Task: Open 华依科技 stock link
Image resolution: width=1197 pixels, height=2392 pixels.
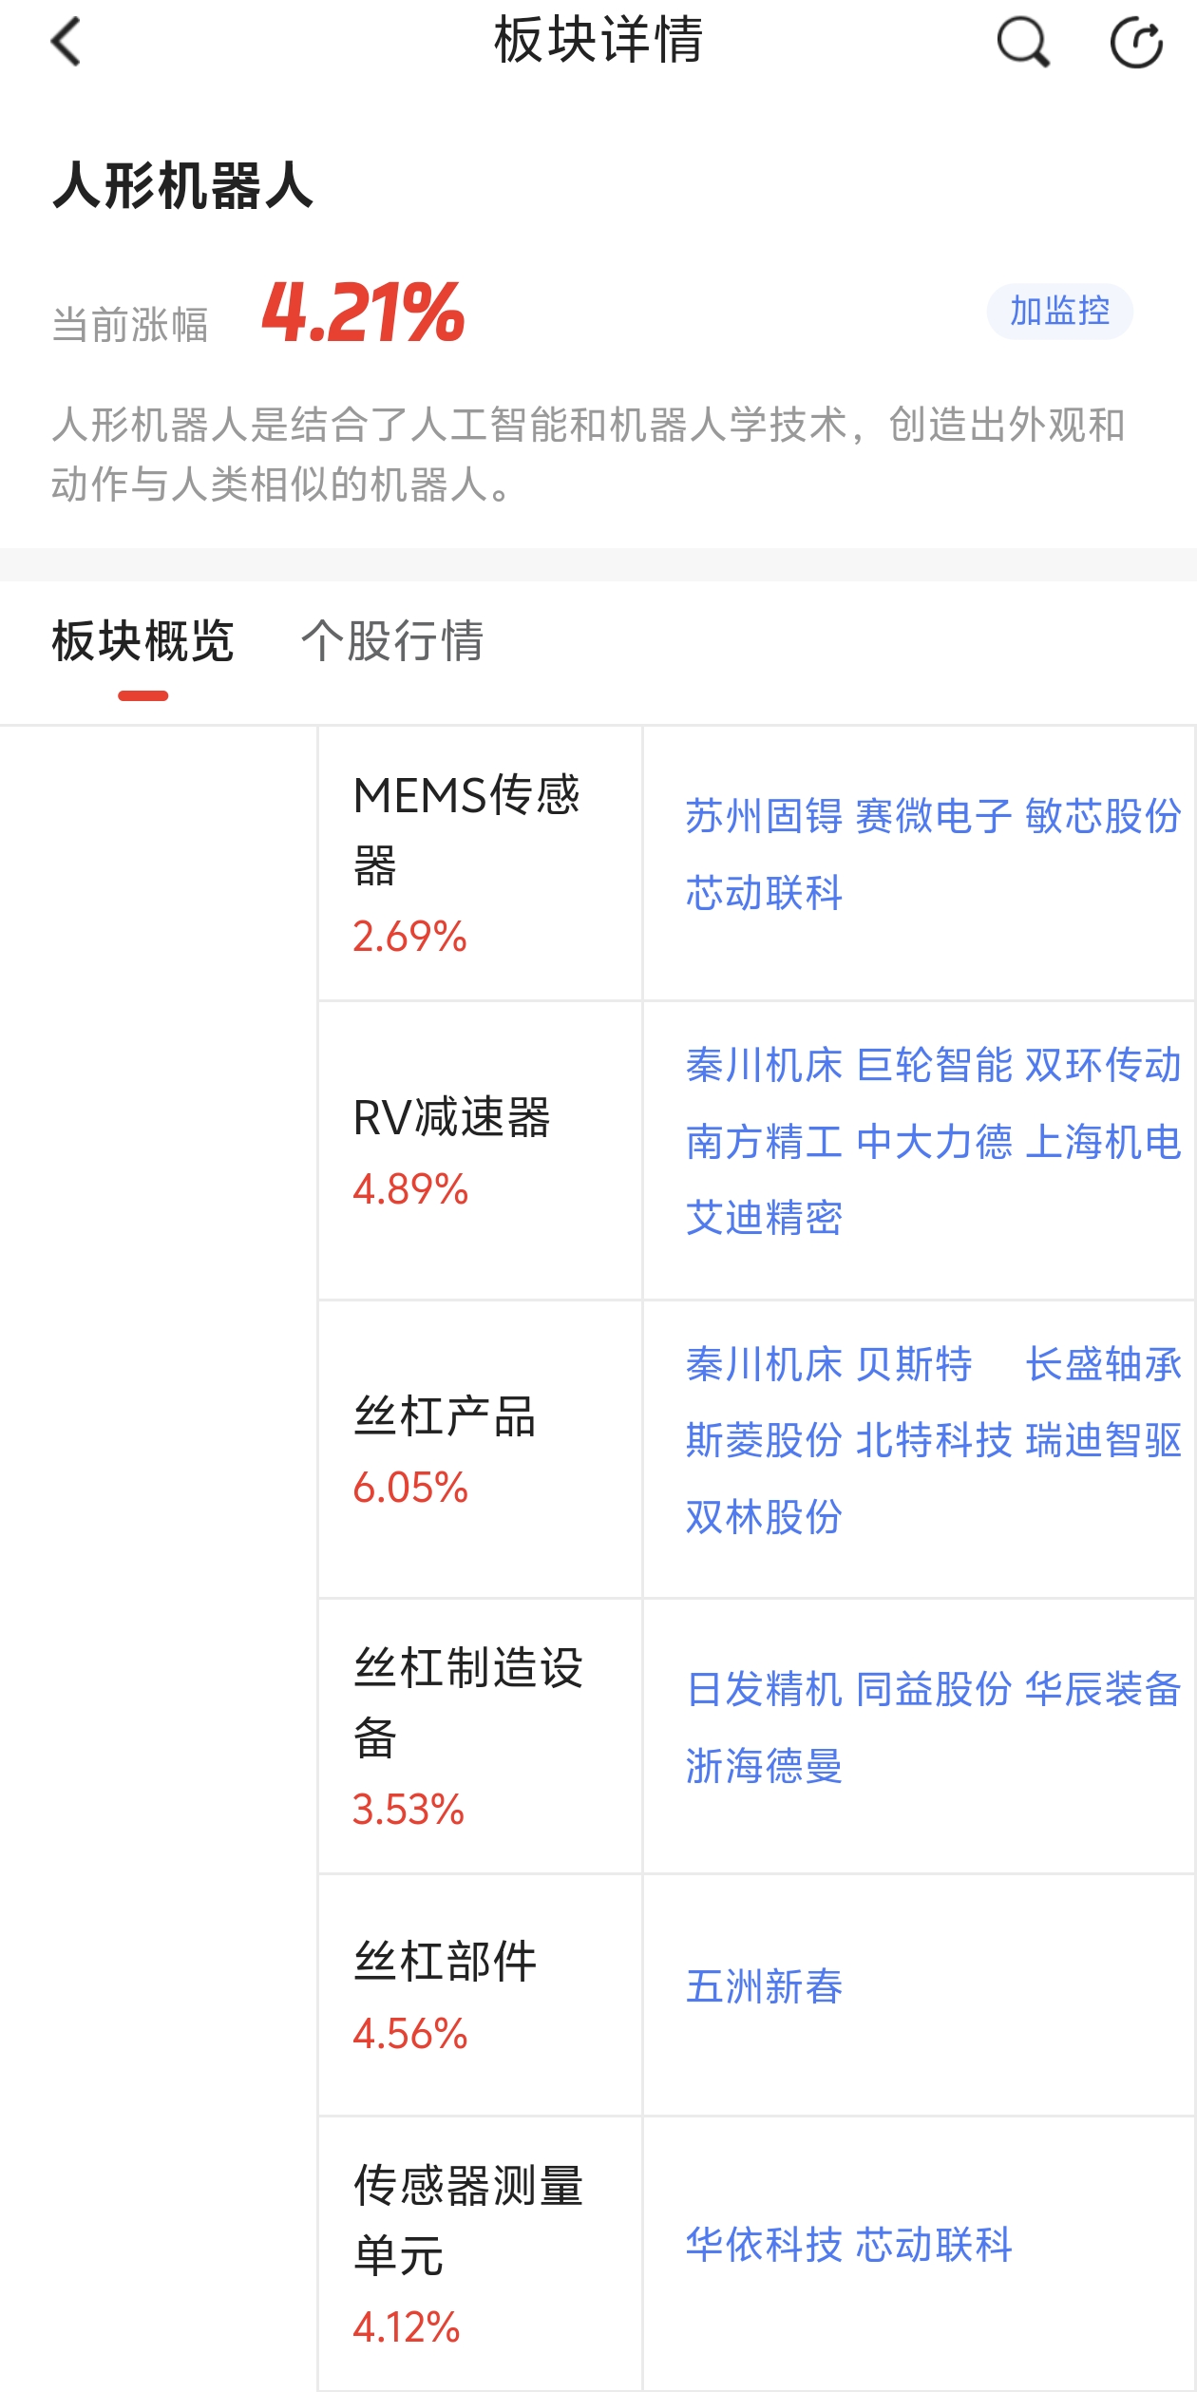Action: click(764, 2245)
